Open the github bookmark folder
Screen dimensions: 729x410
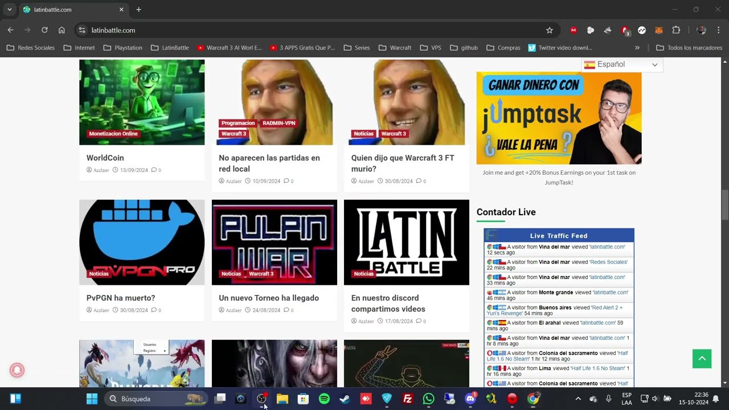[x=464, y=48]
